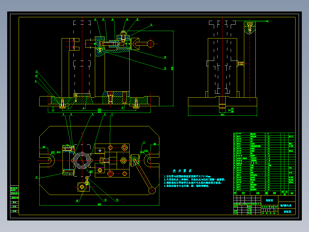Screen dimensions: 309x232
Task: Click the 309 vertical height dimension
Action: tap(172, 68)
